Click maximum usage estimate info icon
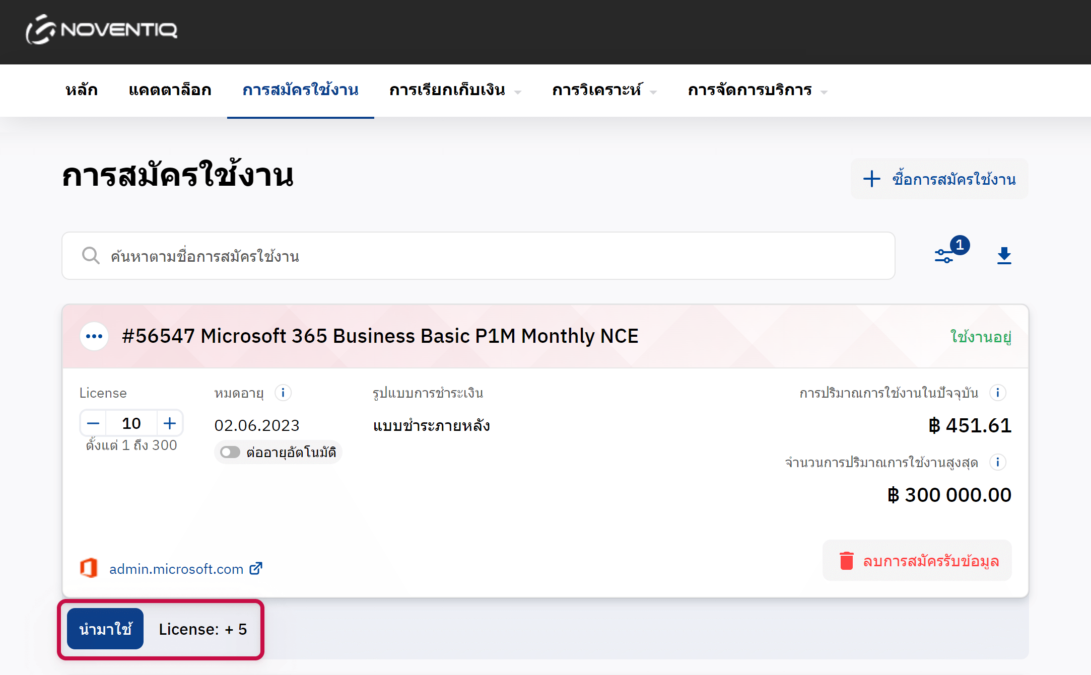The width and height of the screenshot is (1091, 675). click(x=997, y=462)
